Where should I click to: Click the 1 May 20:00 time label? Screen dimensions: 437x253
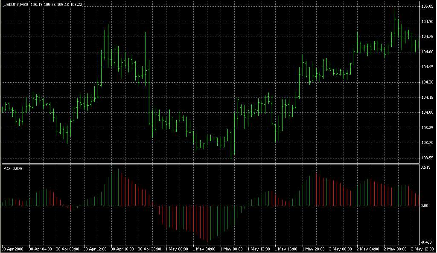(313, 249)
